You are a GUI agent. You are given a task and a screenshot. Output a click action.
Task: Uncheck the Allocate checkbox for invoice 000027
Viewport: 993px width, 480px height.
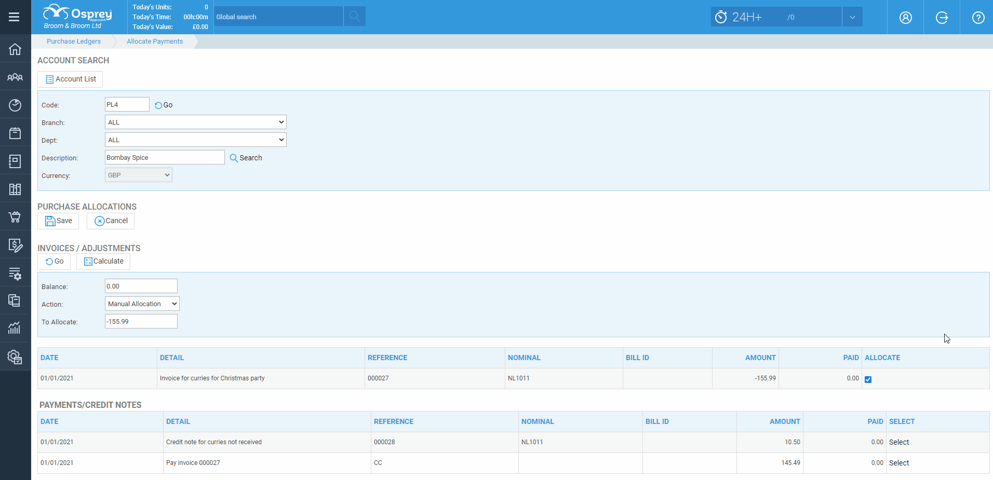click(x=868, y=379)
